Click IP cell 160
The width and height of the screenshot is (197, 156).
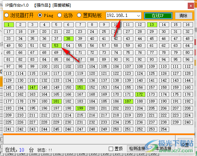click(188, 87)
